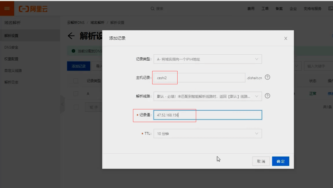The height and width of the screenshot is (188, 333).
Task: Click the help icon next to 解析线路
Action: pos(268,96)
